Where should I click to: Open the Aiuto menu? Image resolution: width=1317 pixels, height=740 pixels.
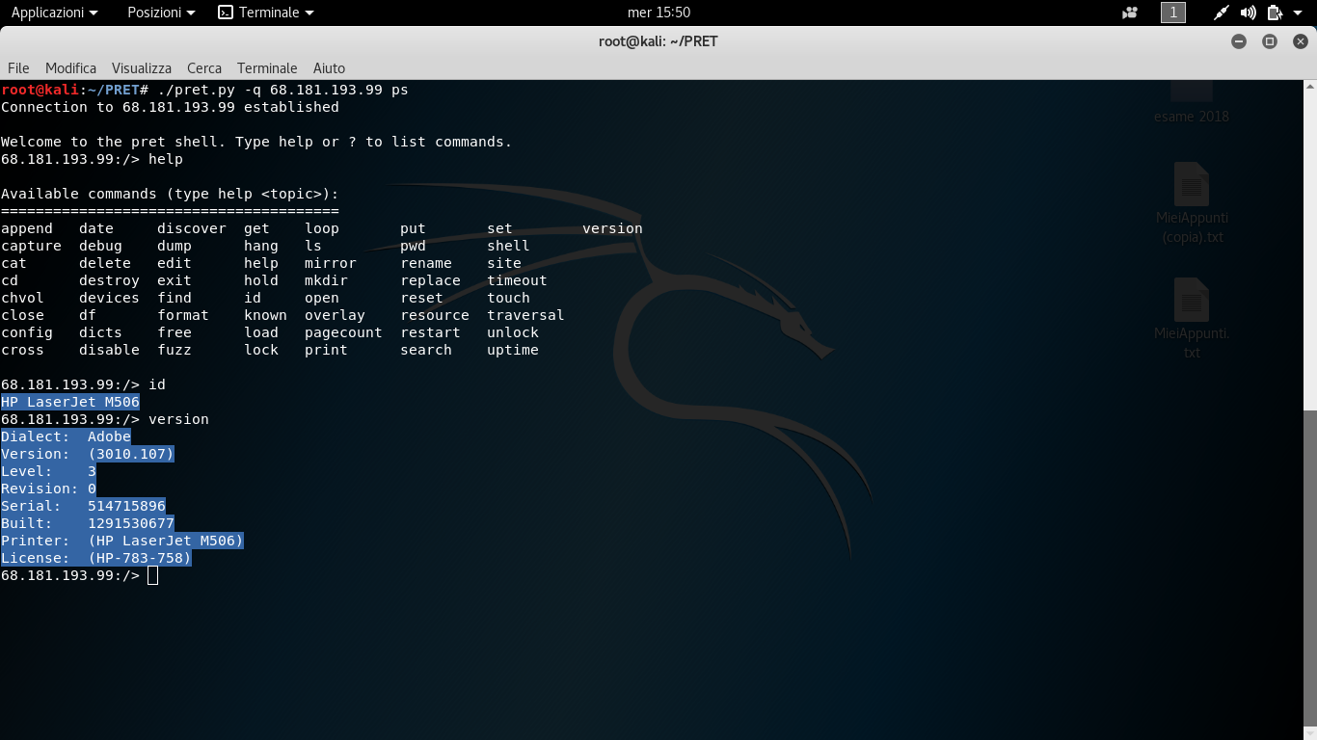[329, 68]
